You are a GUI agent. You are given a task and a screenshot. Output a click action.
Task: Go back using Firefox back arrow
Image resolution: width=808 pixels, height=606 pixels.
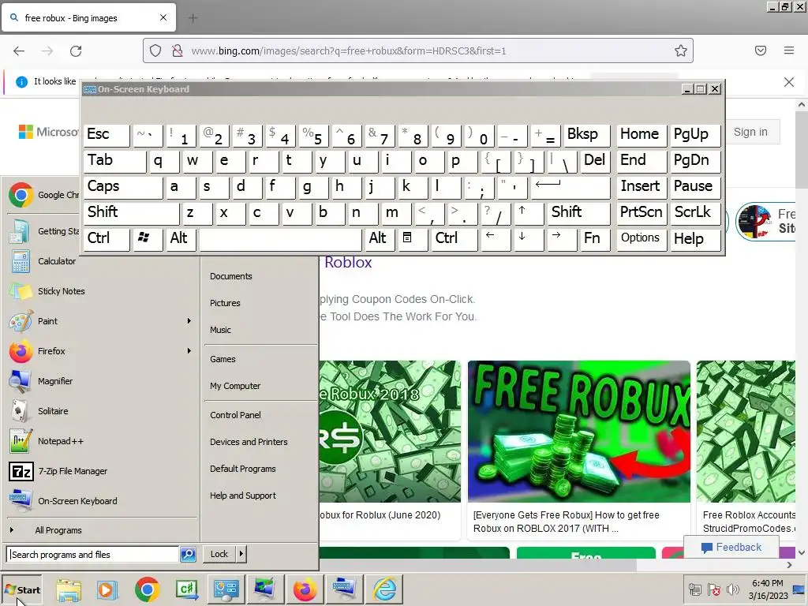point(19,51)
